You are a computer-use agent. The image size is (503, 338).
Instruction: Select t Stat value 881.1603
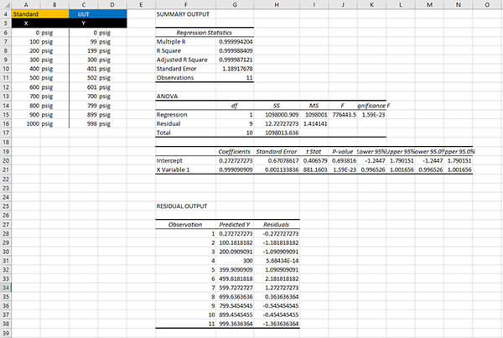(315, 169)
